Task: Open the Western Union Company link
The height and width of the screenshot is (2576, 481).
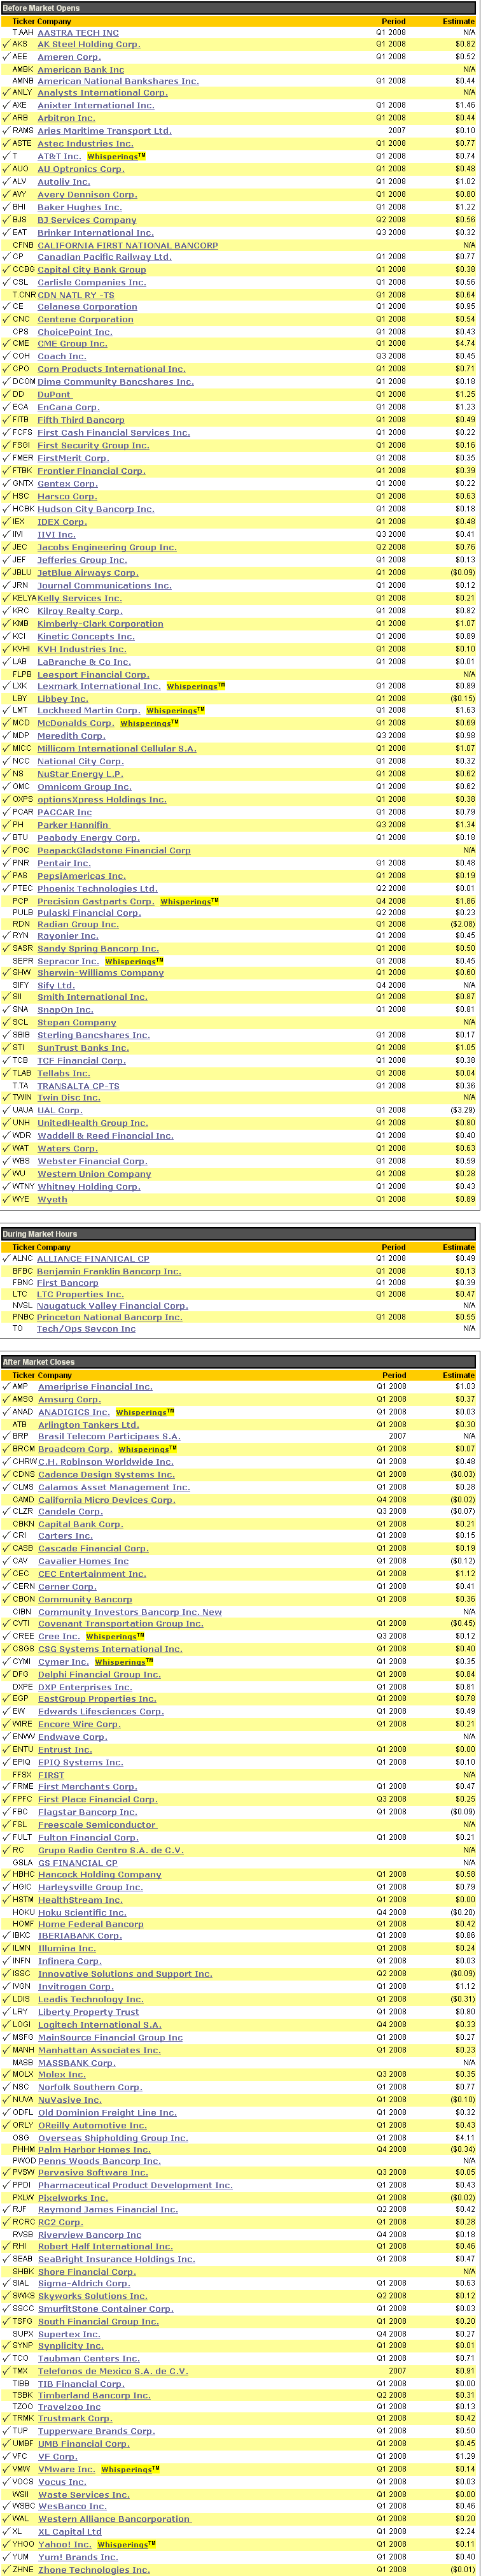Action: click(x=95, y=1174)
